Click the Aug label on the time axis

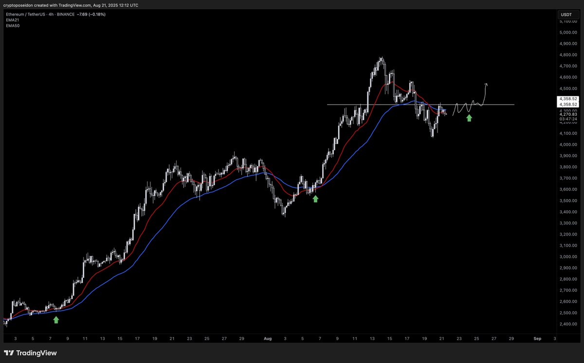pyautogui.click(x=268, y=338)
